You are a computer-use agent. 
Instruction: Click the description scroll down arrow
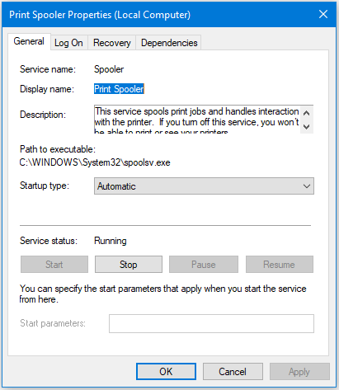click(x=307, y=126)
